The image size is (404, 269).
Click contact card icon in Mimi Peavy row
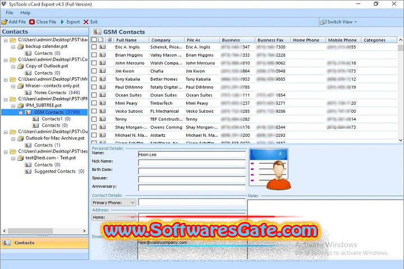click(102, 103)
